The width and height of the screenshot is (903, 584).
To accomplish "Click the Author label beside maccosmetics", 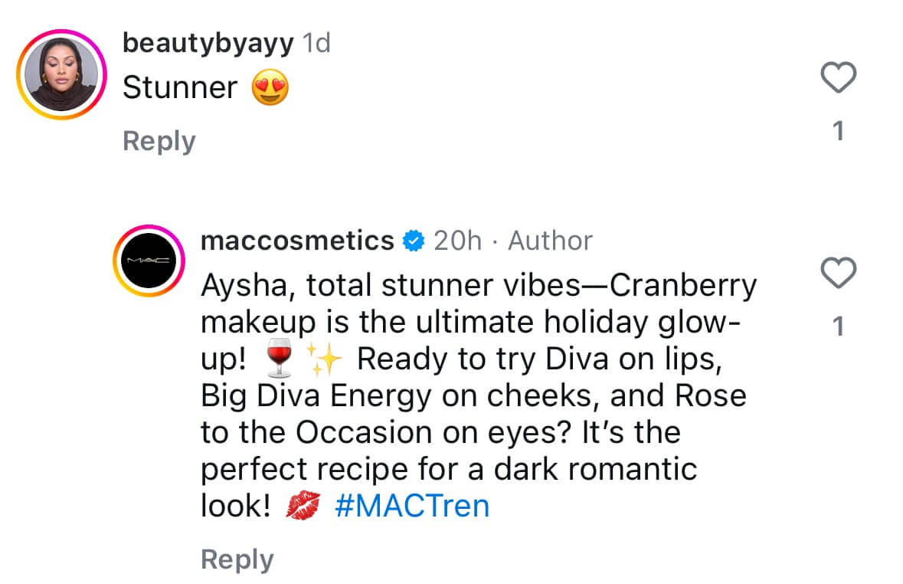I will pyautogui.click(x=550, y=241).
